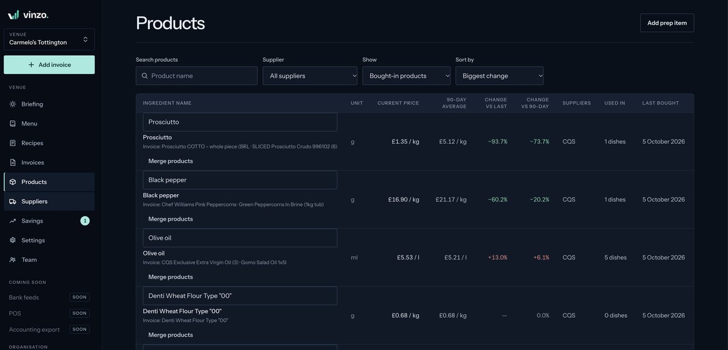Go to Invoices in sidebar
The width and height of the screenshot is (728, 350).
coord(49,163)
